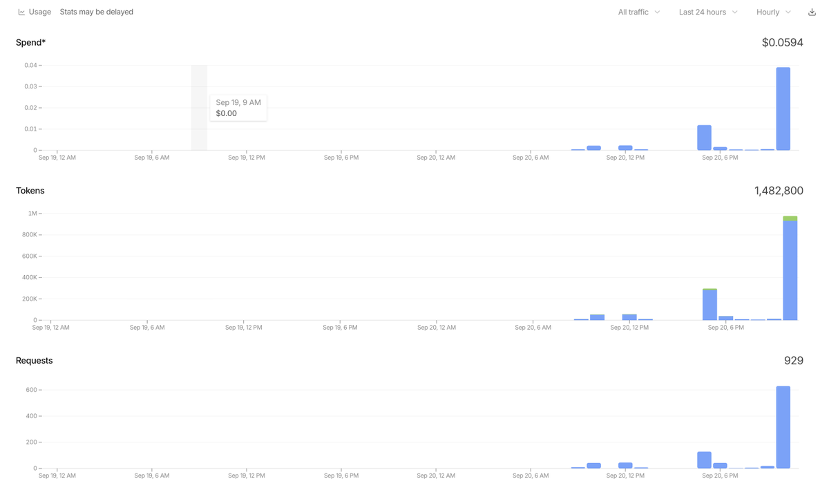Click the 929 total requests value

click(794, 361)
